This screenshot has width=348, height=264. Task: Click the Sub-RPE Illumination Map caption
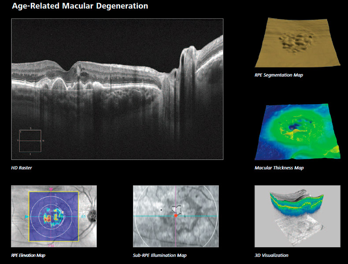(x=159, y=256)
